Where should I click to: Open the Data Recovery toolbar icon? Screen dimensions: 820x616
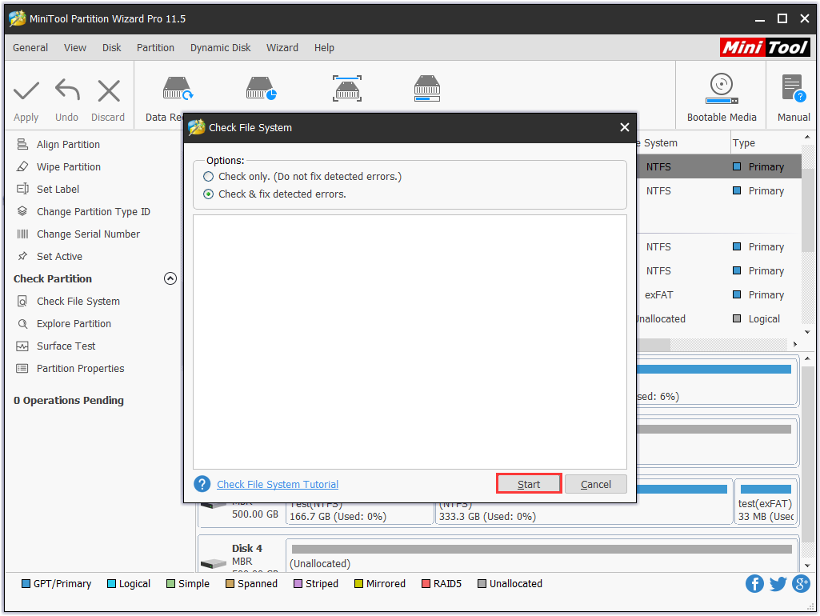point(178,88)
